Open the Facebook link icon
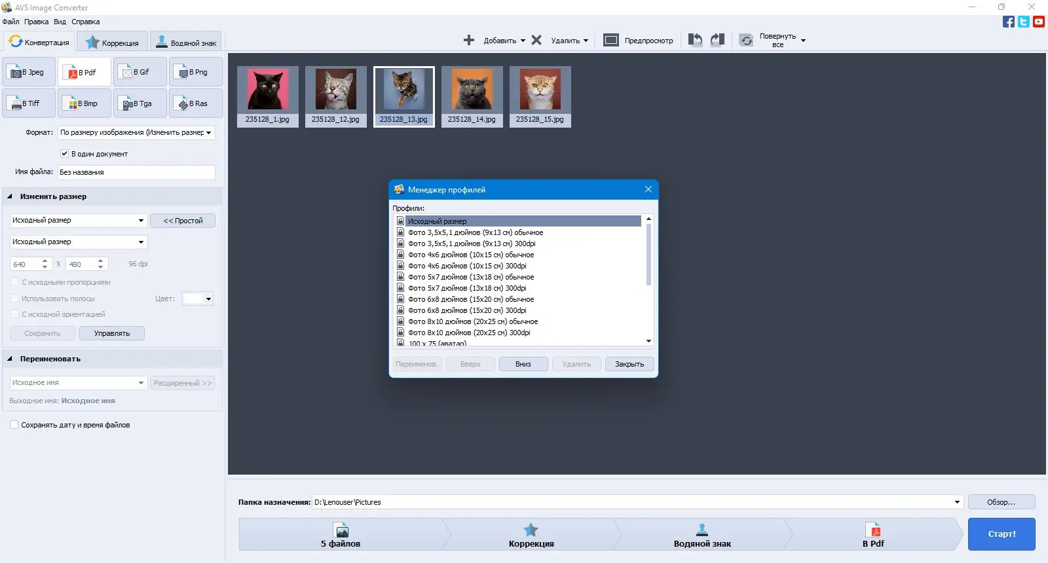Image resolution: width=1048 pixels, height=563 pixels. [1009, 22]
